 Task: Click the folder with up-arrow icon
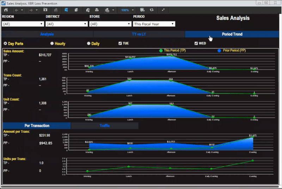coord(45,10)
